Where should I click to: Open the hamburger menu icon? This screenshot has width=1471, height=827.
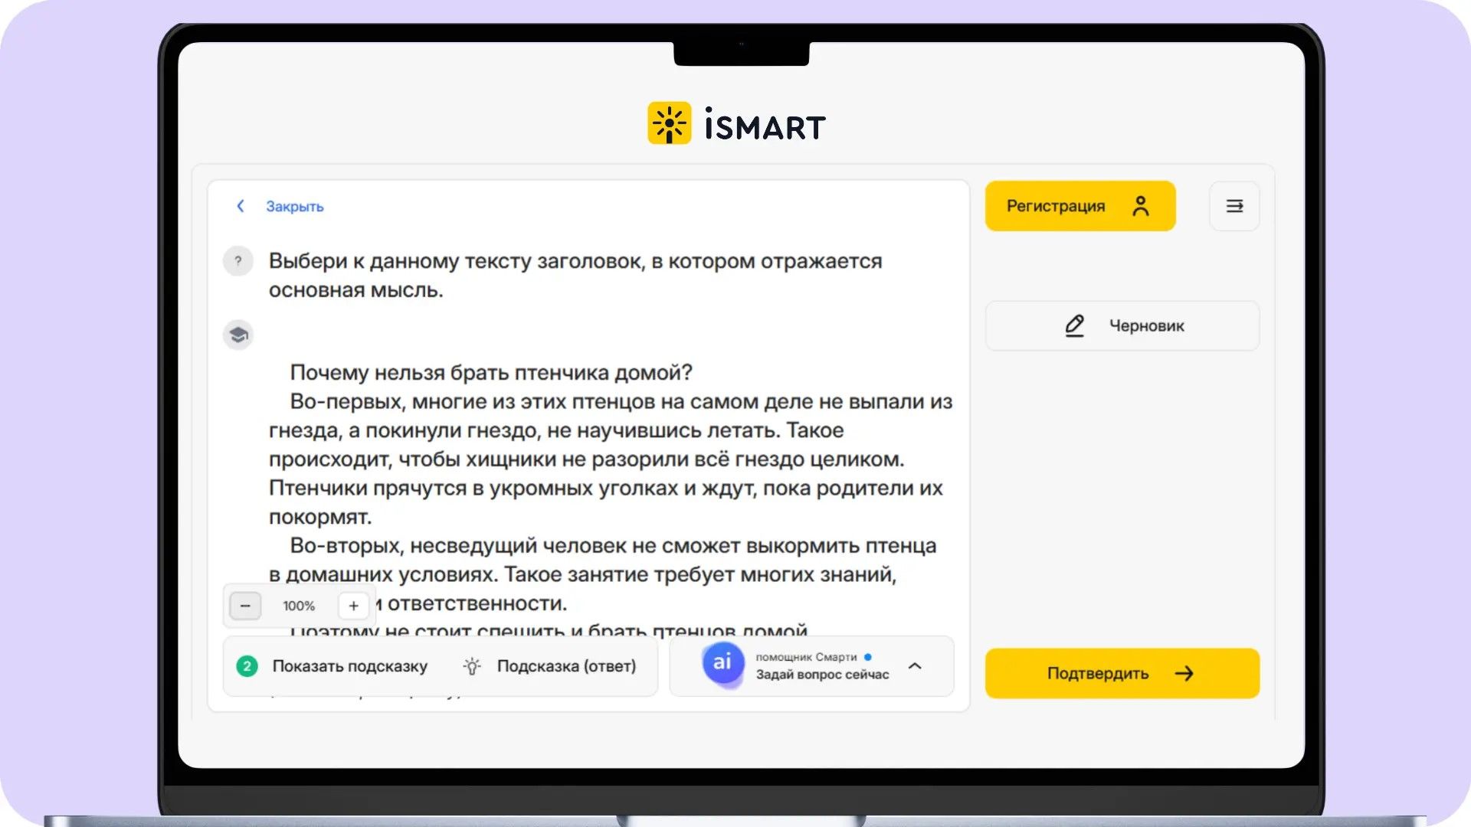(1234, 206)
